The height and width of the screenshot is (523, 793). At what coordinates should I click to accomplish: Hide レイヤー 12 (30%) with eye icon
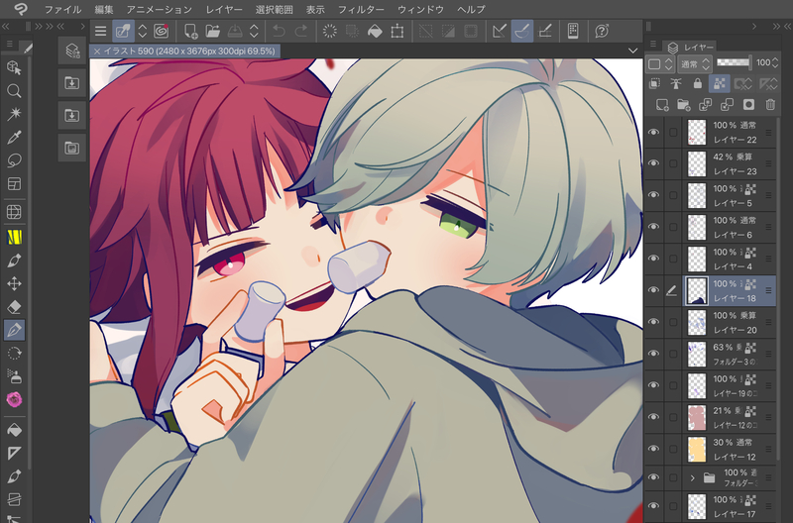point(654,449)
